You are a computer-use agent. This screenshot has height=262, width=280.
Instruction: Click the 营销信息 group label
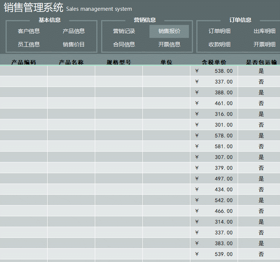tap(145, 20)
